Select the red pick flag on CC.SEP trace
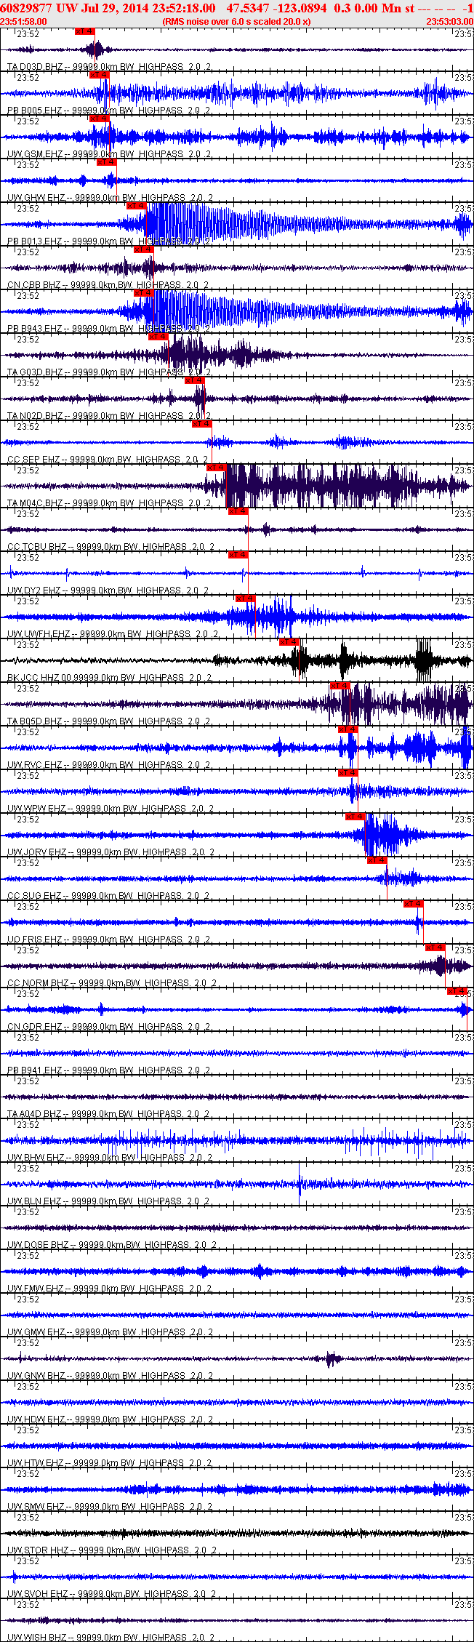474x1642 pixels. click(x=201, y=424)
